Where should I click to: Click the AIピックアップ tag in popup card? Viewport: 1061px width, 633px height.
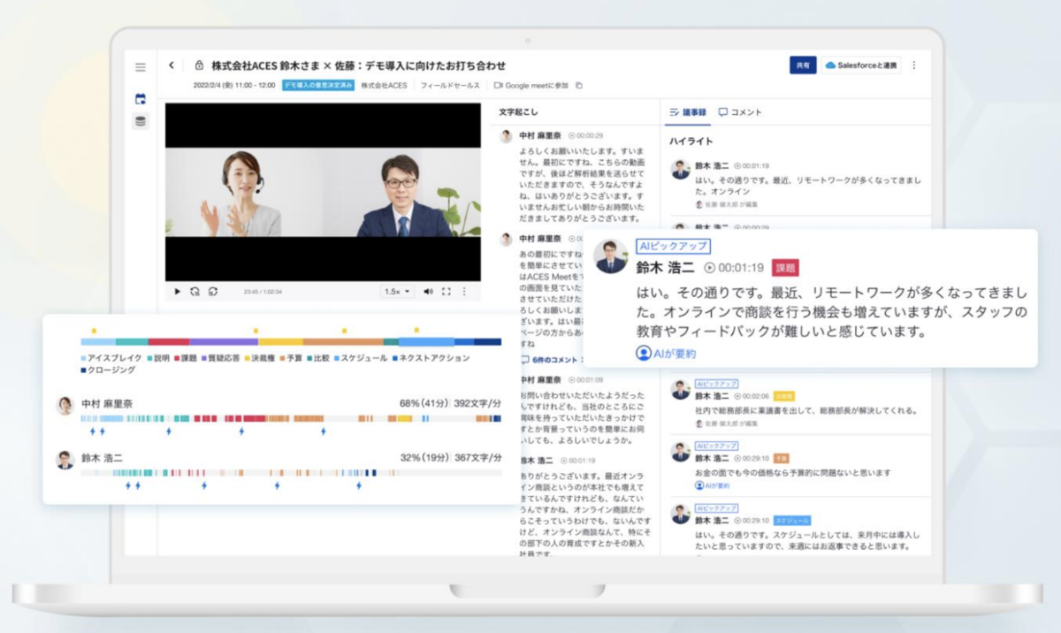coord(673,247)
